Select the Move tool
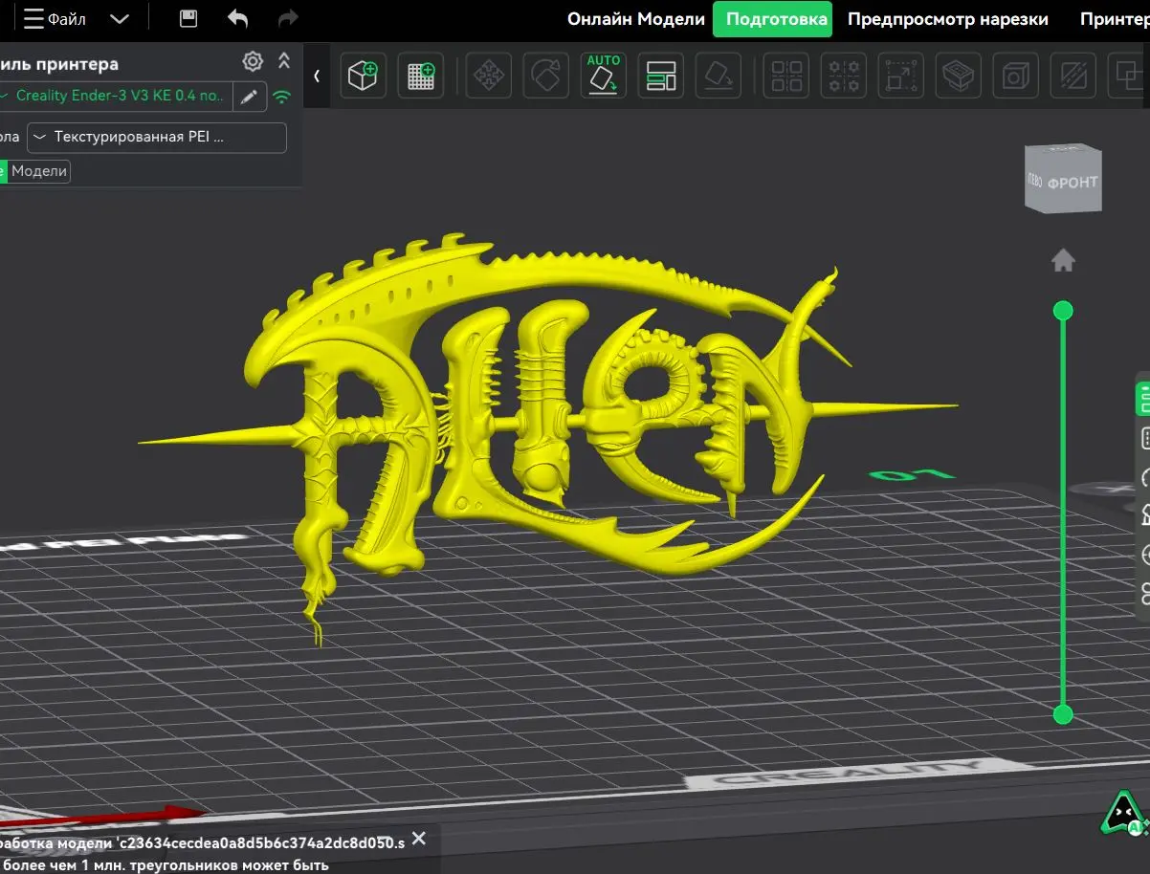 click(489, 76)
